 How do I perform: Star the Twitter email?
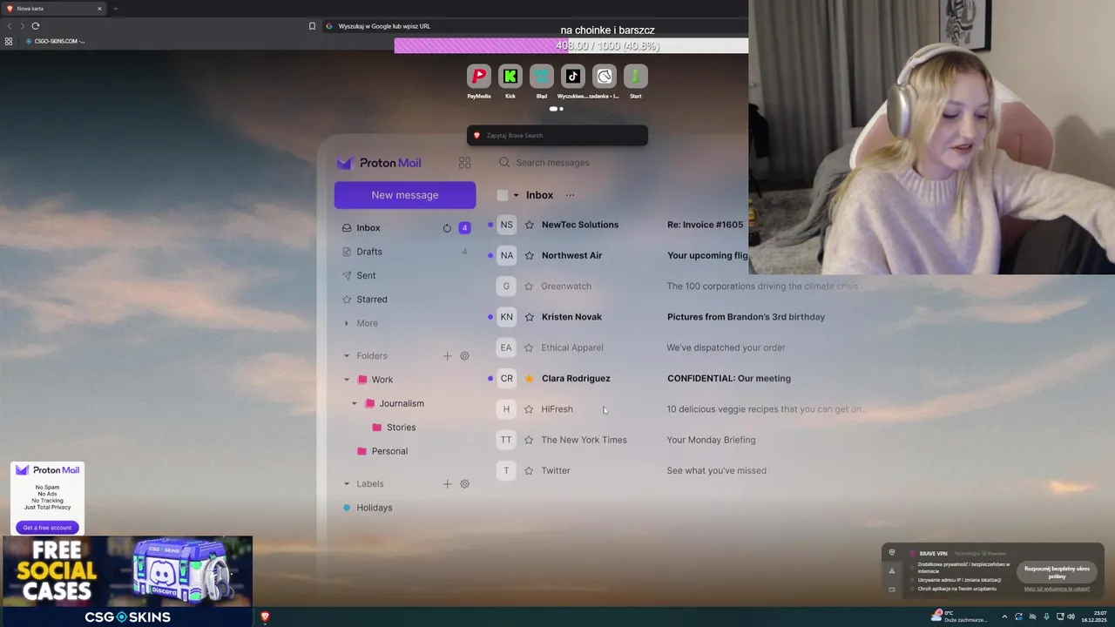(x=529, y=471)
